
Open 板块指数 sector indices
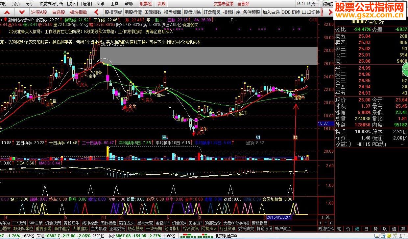[79, 12]
